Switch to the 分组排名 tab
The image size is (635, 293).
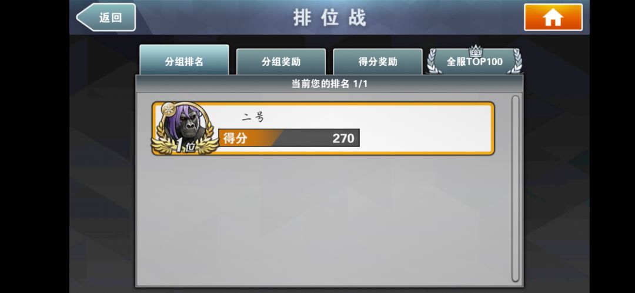click(184, 60)
